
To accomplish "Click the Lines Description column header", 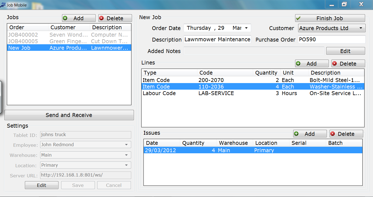I will point(336,73).
